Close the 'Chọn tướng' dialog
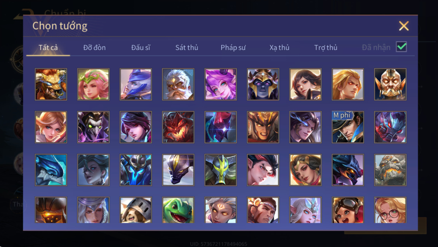The image size is (438, 247). 404,26
